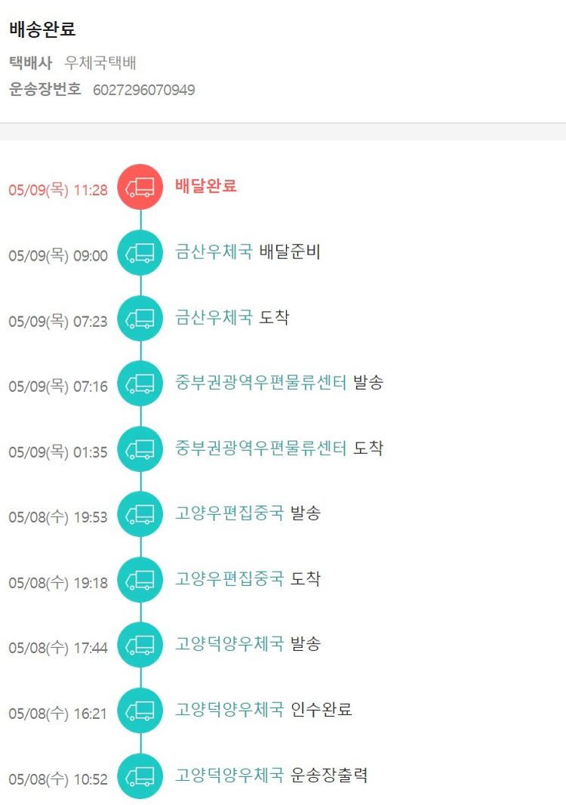Click truck icon beside 중부권광역우편물류센터 도착
The height and width of the screenshot is (805, 566).
(x=140, y=449)
